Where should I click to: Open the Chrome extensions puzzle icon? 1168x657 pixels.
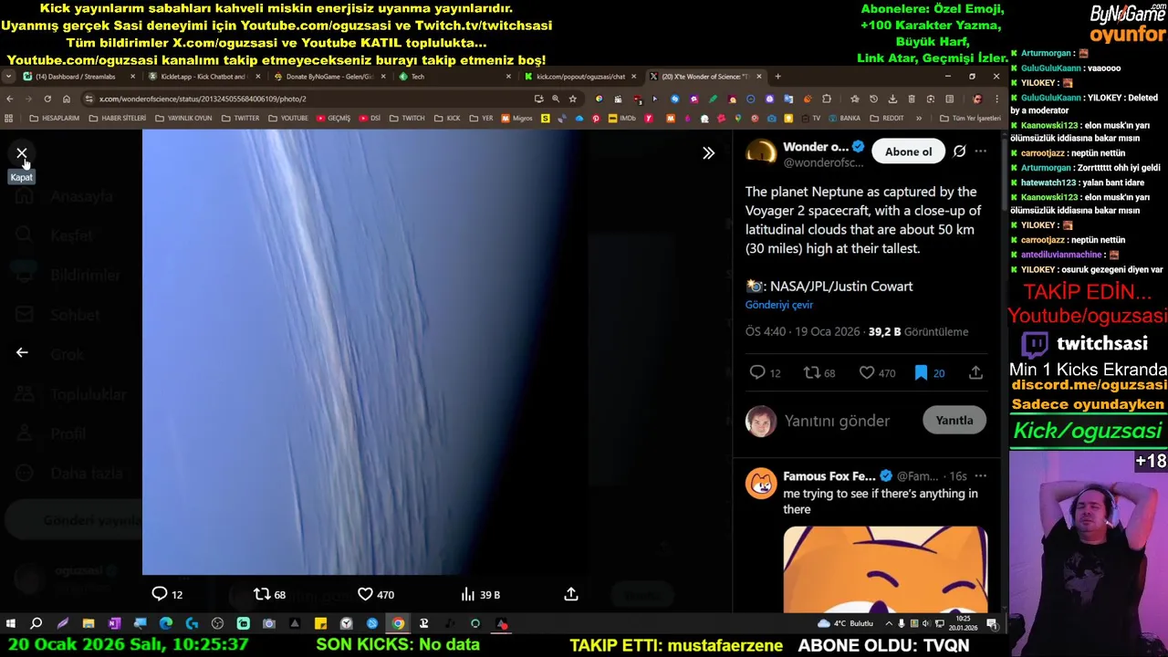tap(827, 99)
